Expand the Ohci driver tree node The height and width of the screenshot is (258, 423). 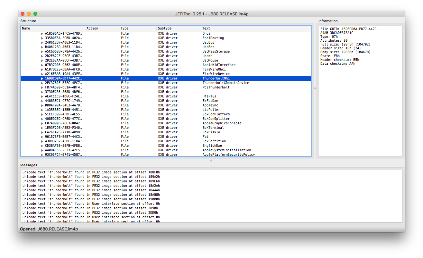click(x=42, y=34)
